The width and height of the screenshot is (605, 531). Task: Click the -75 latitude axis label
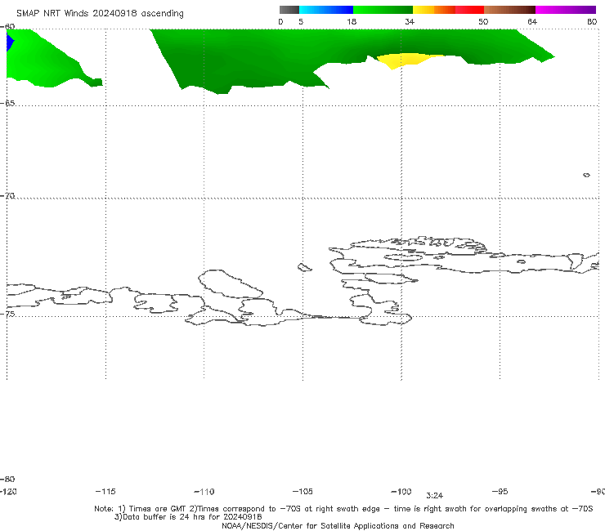pos(7,314)
